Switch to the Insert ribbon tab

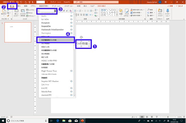[x=19, y=6]
